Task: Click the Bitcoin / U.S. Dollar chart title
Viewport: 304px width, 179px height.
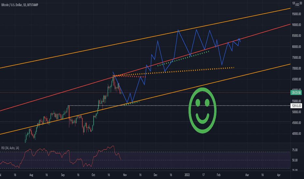Action: click(x=20, y=5)
